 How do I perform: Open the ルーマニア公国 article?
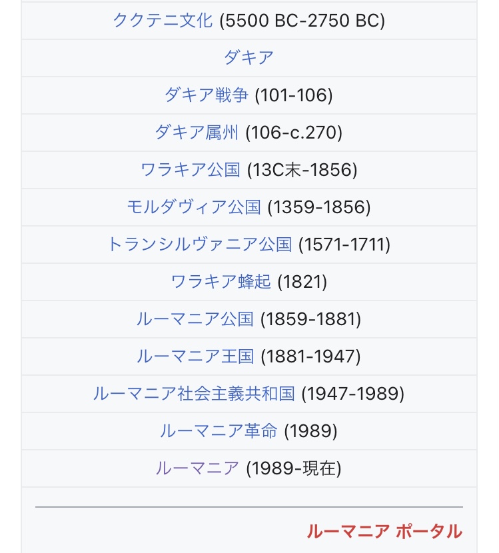click(x=195, y=319)
